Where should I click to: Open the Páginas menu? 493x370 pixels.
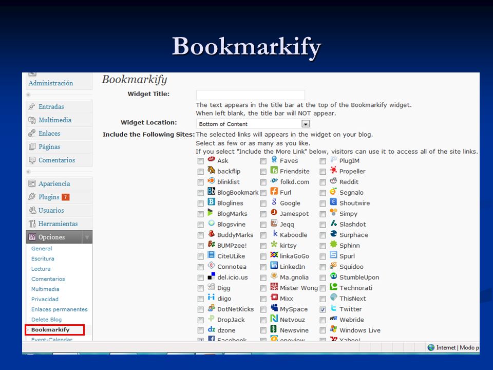pos(49,146)
